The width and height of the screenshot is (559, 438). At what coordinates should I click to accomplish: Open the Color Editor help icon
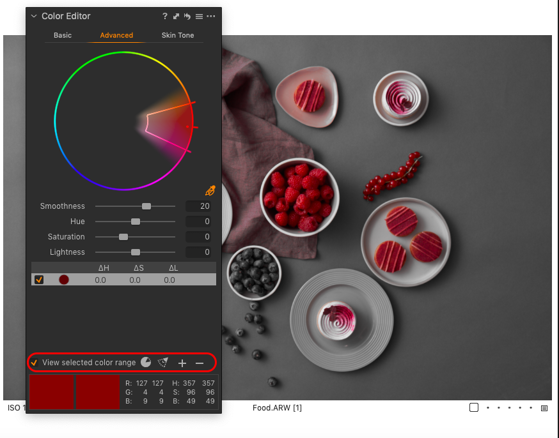point(165,16)
